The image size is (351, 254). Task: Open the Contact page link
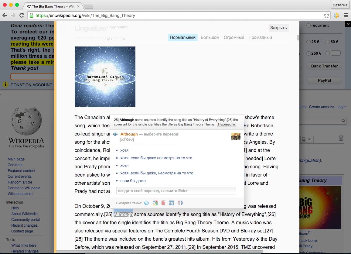click(22, 231)
